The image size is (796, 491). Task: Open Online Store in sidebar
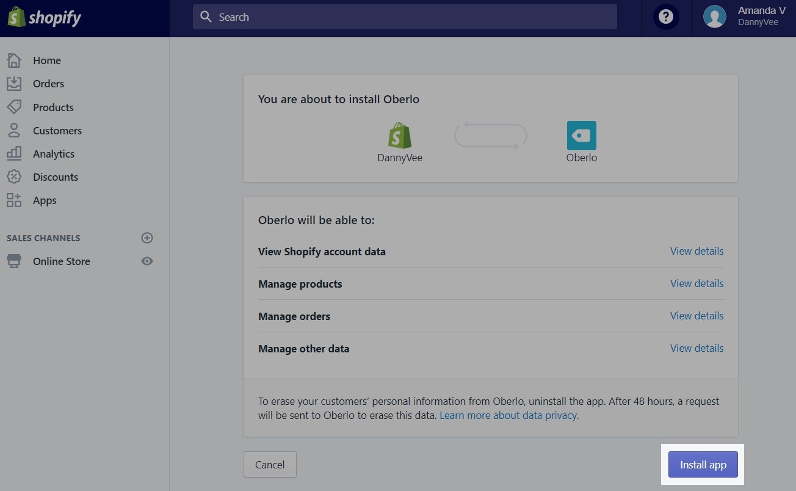[x=61, y=261]
